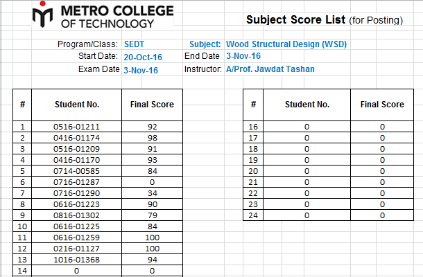Click final score 100 for student 0616-01259

[152, 237]
